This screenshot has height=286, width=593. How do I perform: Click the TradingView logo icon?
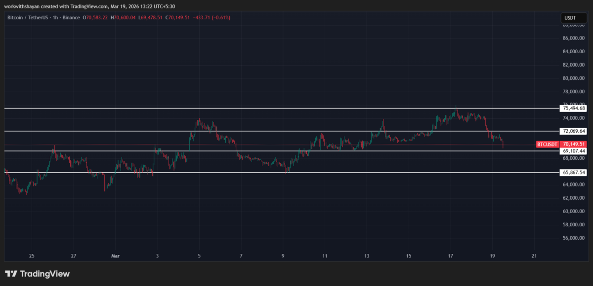pyautogui.click(x=12, y=274)
